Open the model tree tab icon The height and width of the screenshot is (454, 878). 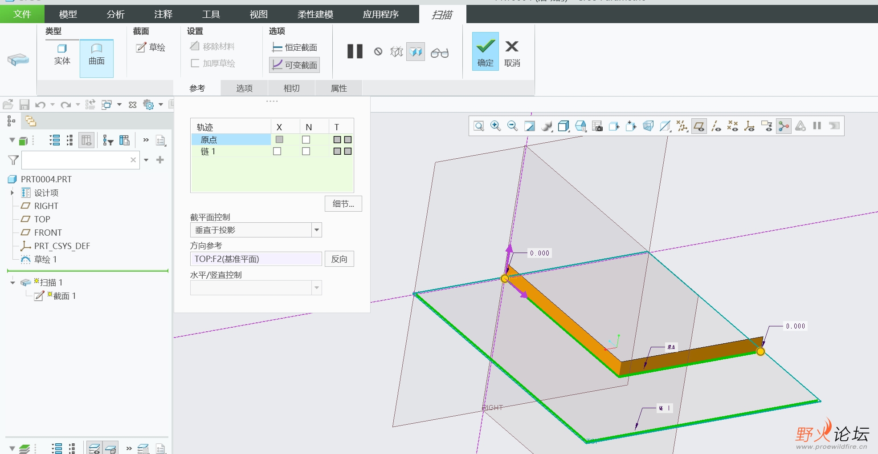pyautogui.click(x=11, y=121)
